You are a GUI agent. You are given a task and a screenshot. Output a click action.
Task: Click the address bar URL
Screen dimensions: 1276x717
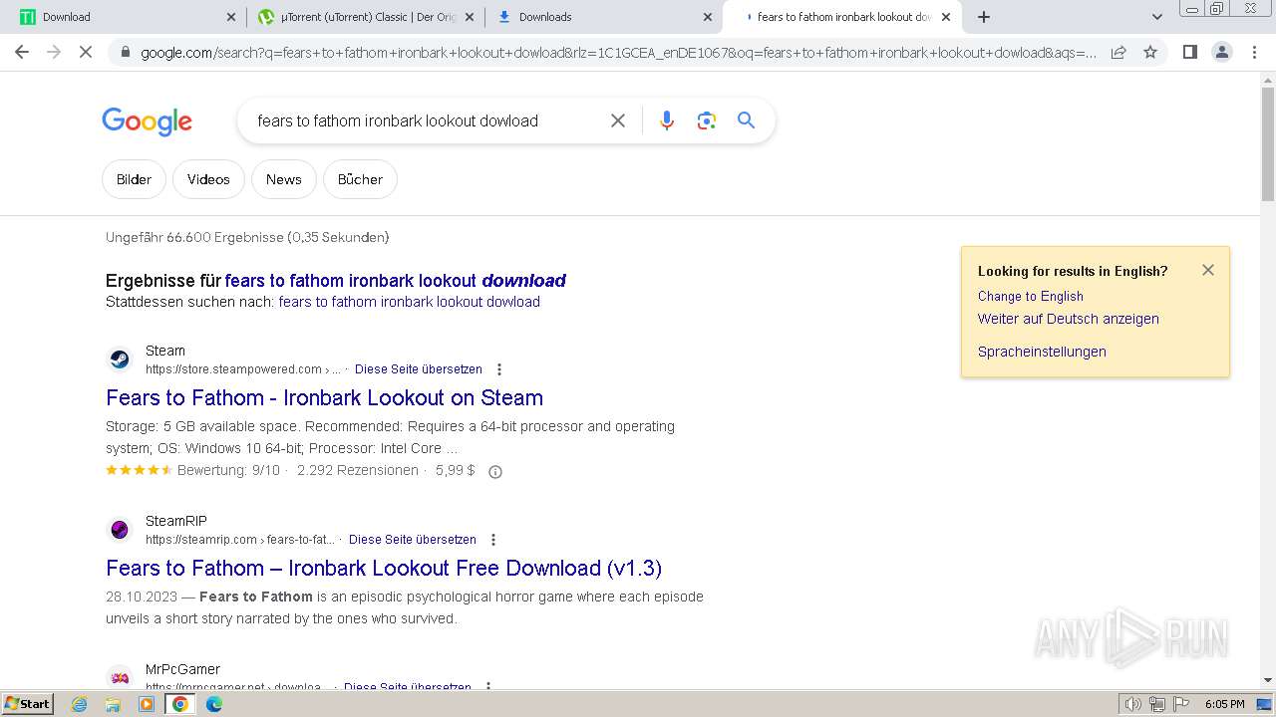[x=618, y=52]
